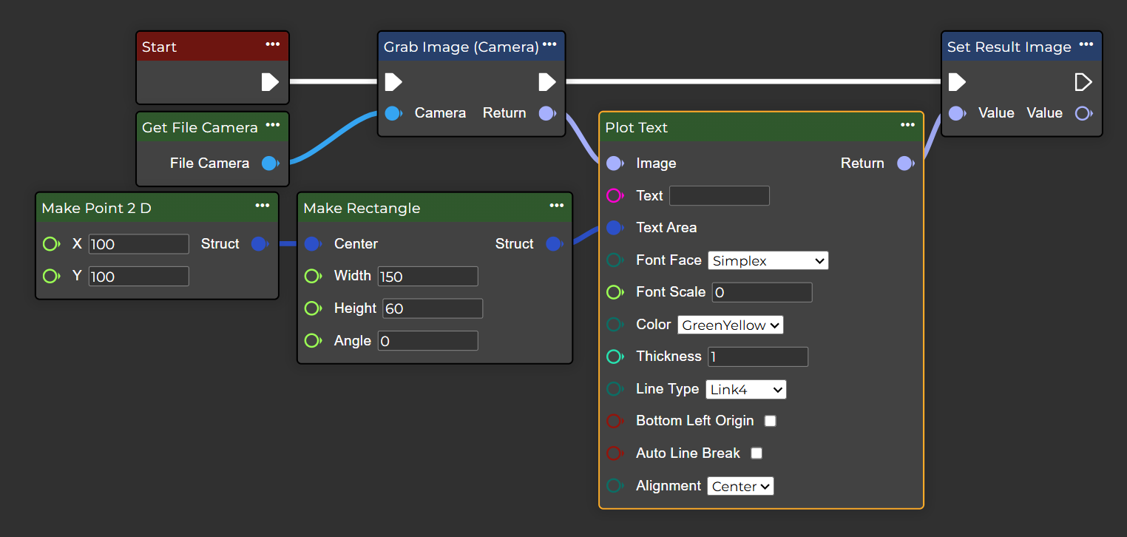Open the Font Face dropdown
The image size is (1127, 537).
(768, 260)
